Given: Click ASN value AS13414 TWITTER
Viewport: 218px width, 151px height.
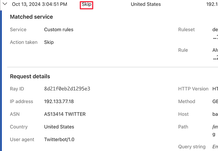Looking at the screenshot, I should (65, 114).
